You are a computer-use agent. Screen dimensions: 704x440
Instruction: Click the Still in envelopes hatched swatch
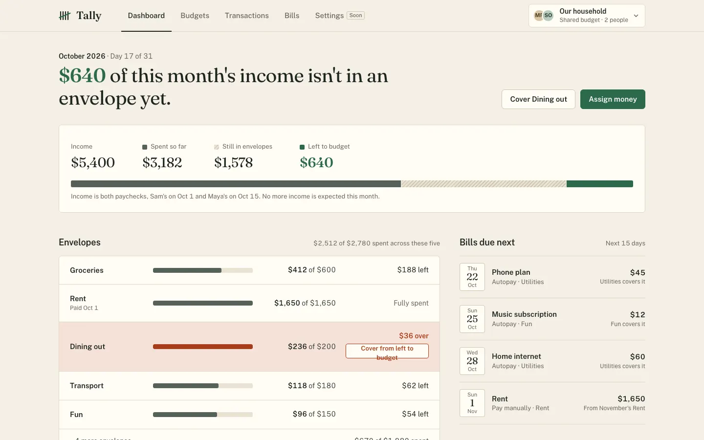(217, 147)
